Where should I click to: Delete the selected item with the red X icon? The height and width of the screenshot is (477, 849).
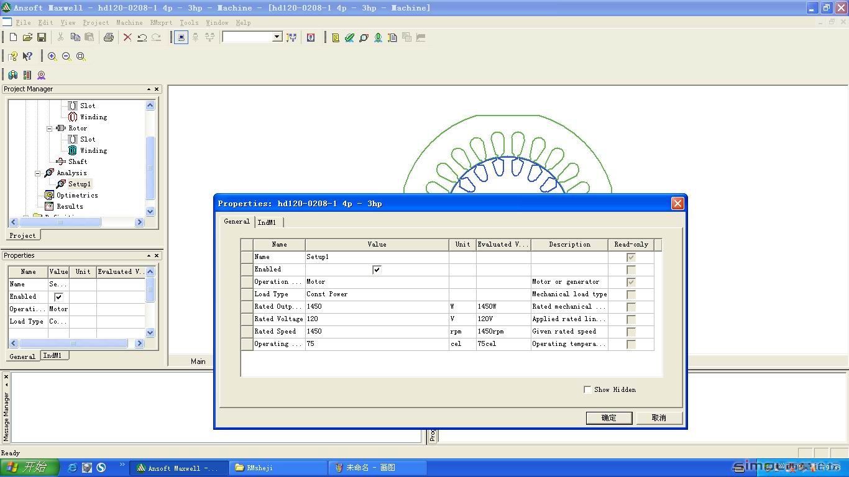[127, 37]
